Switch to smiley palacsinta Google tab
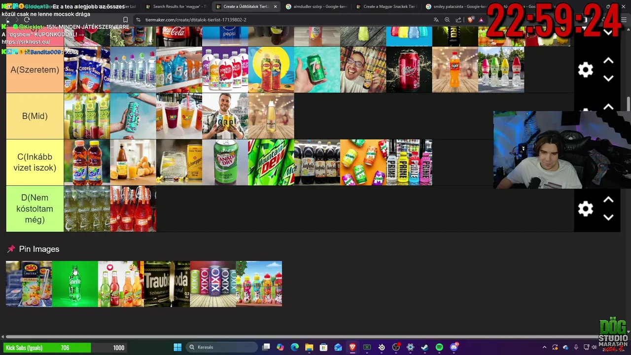 coord(456,6)
